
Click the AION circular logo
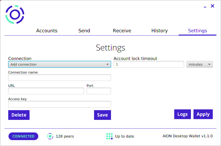15,15
